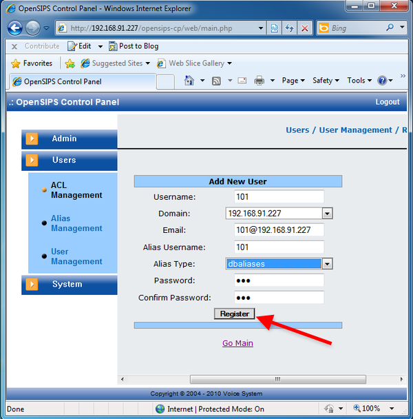Click the Alias Username input field
The height and width of the screenshot is (419, 413).
[x=279, y=247]
